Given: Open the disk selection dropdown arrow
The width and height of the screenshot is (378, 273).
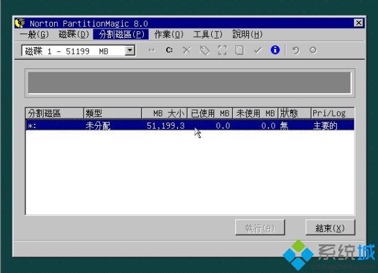Looking at the screenshot, I should [130, 50].
